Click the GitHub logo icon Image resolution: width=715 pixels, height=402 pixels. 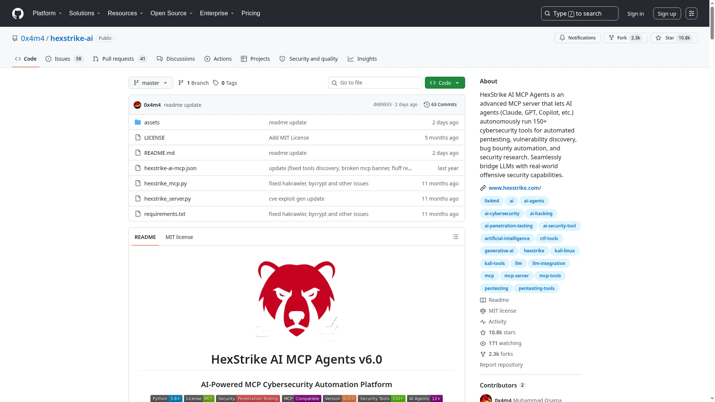18,13
